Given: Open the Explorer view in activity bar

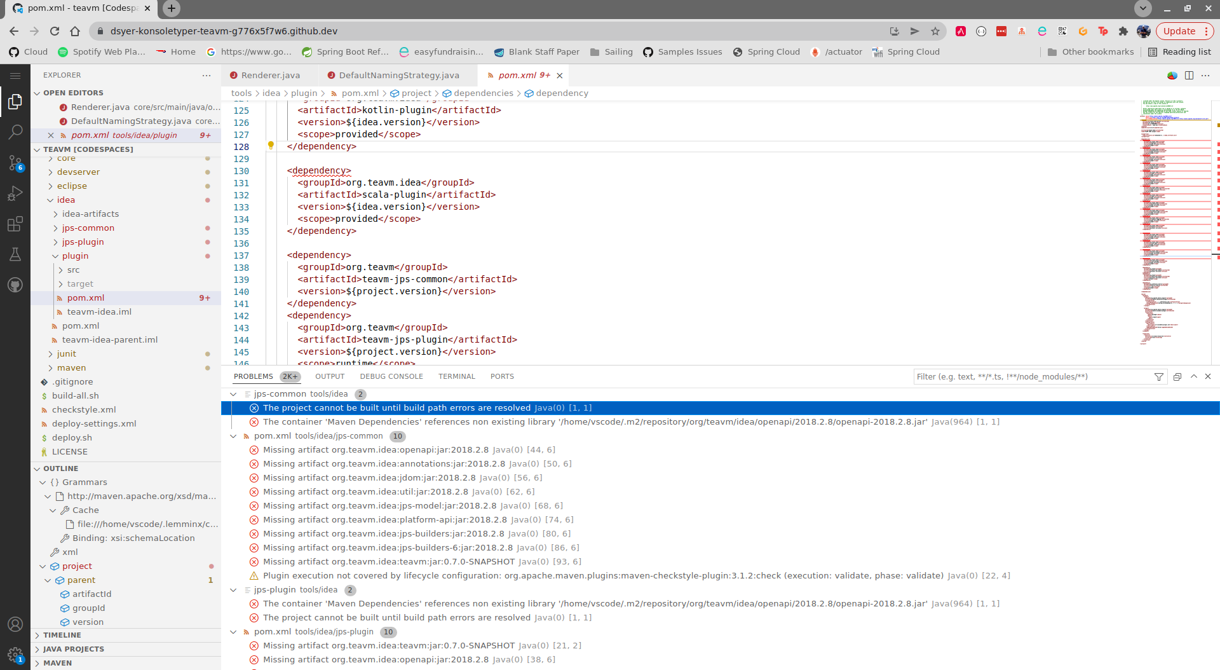Looking at the screenshot, I should coord(15,102).
